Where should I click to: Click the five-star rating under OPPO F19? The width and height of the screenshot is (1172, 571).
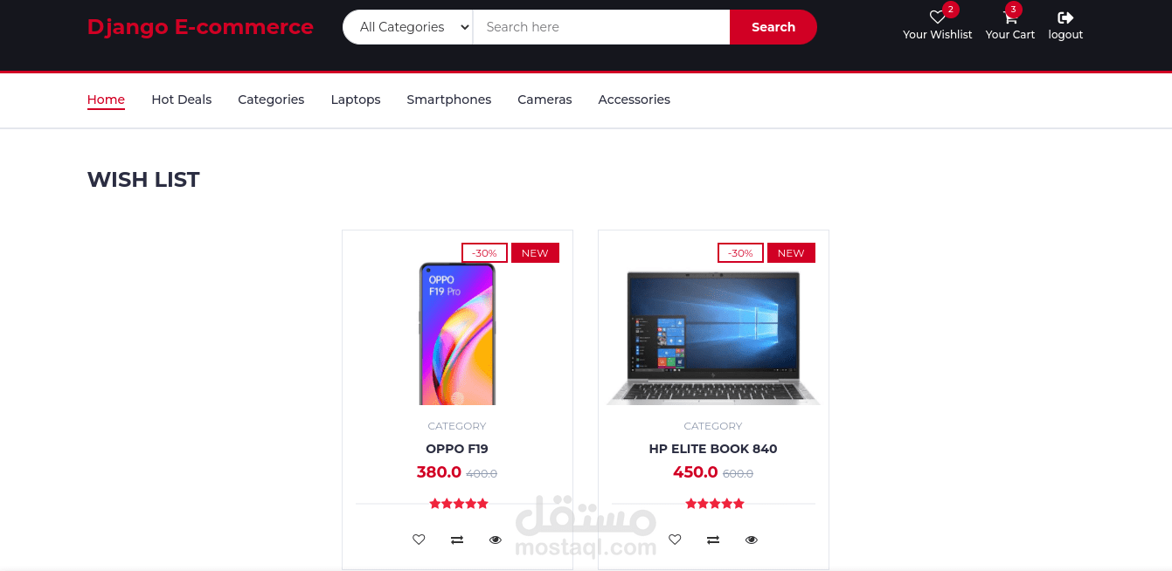(x=459, y=504)
